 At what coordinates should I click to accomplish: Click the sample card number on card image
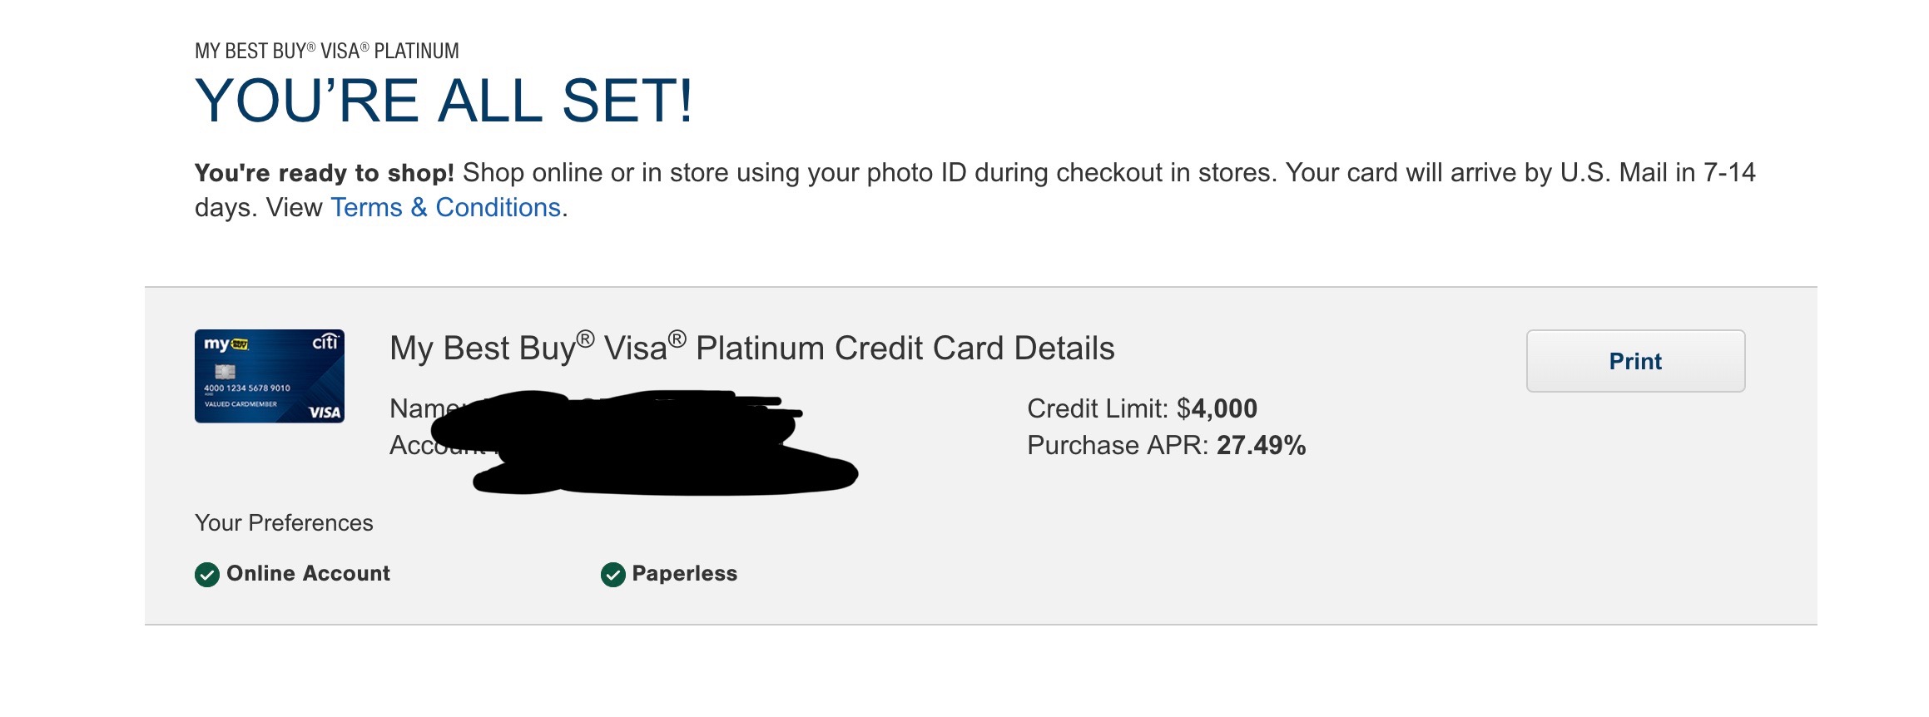tap(247, 388)
